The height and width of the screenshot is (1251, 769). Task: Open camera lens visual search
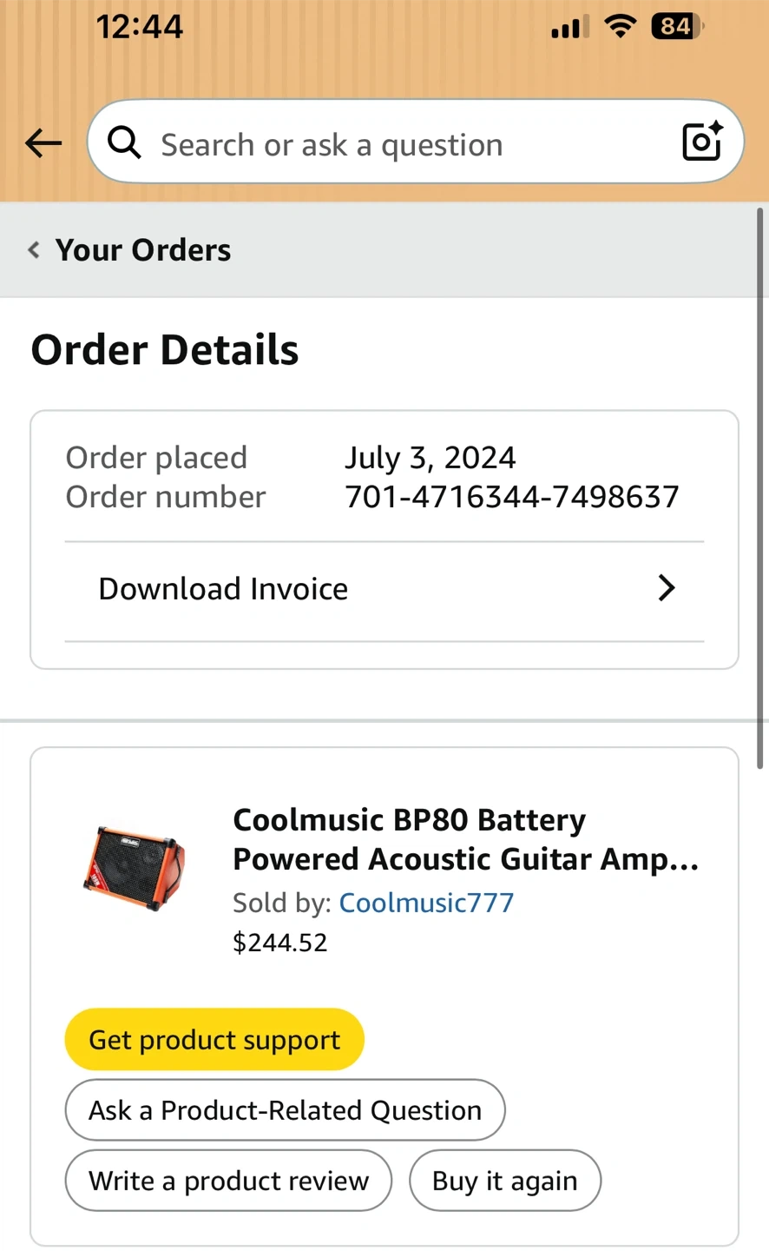pyautogui.click(x=701, y=142)
